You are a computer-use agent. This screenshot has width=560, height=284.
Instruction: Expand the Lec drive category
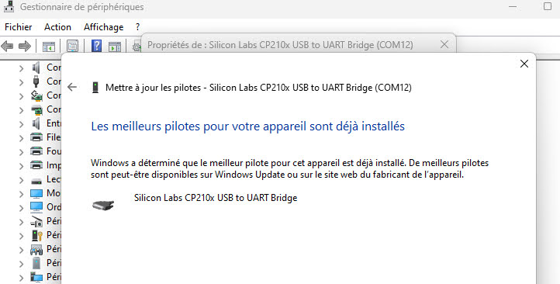pos(22,180)
